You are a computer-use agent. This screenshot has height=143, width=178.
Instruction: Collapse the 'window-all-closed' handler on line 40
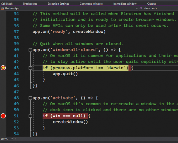(x=30, y=50)
